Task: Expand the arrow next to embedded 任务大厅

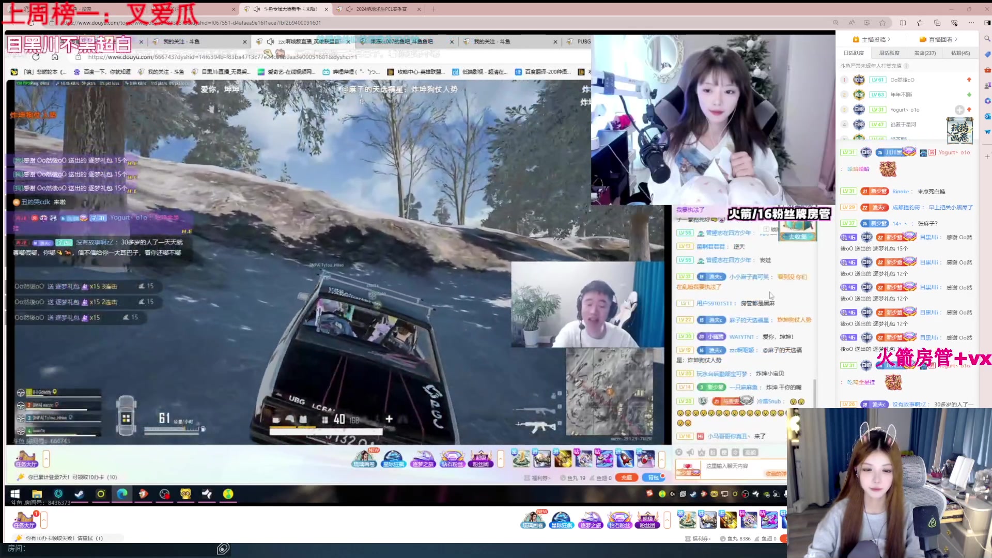Action: [46, 459]
